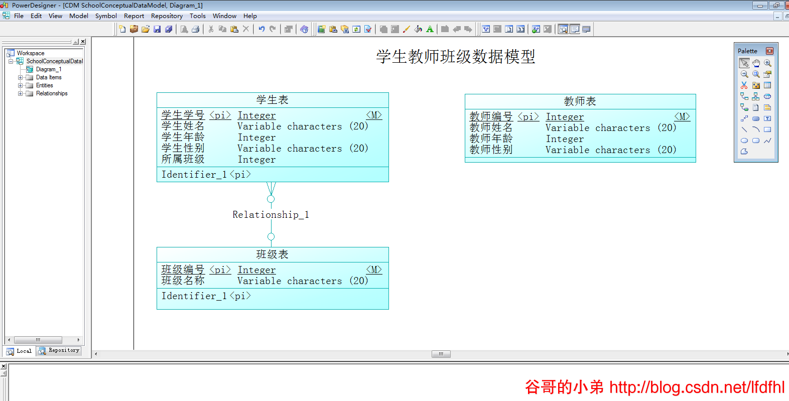Close the output panel at bottom
Viewport: 789px width, 401px height.
coord(3,366)
